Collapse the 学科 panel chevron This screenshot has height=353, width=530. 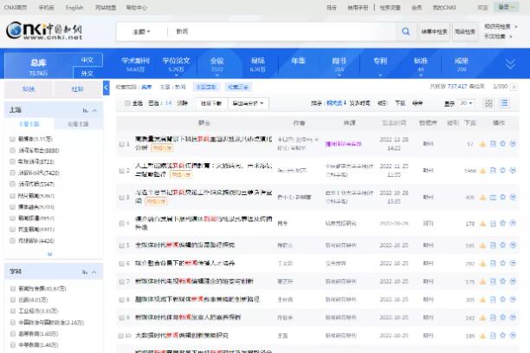tap(94, 272)
